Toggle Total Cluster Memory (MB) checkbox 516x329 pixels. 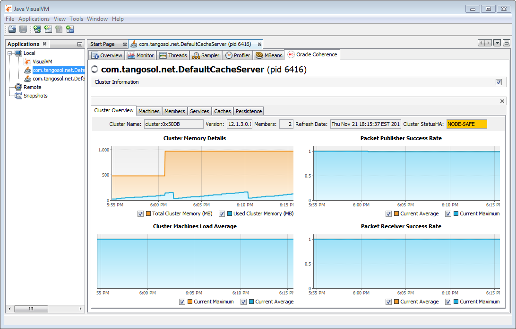(140, 213)
